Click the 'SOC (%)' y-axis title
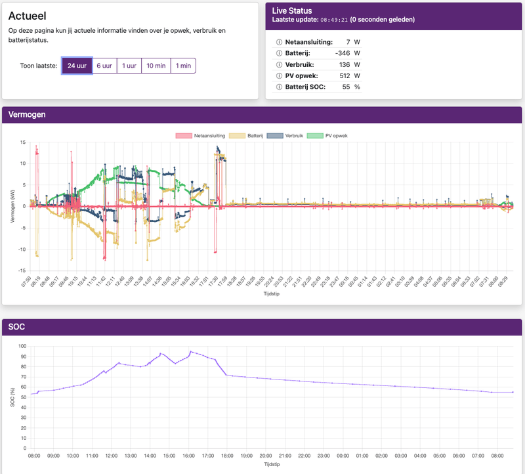 click(x=12, y=397)
